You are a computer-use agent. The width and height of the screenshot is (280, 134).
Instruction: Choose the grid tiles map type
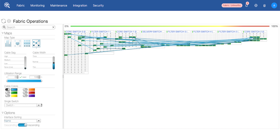[27, 43]
